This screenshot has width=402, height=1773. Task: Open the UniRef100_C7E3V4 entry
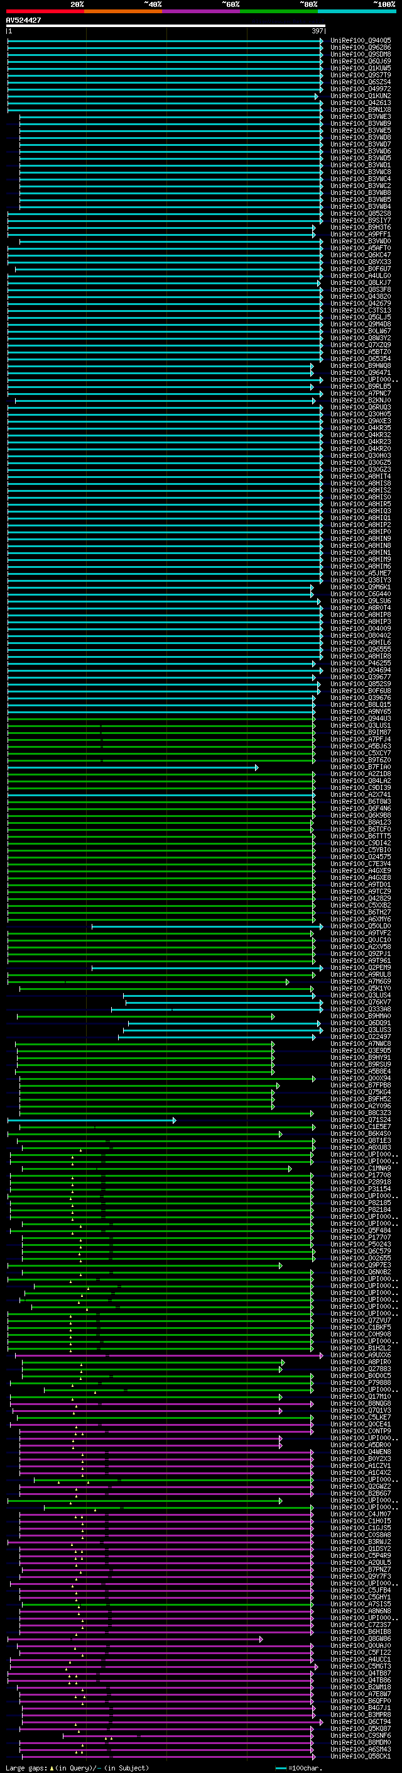361,863
